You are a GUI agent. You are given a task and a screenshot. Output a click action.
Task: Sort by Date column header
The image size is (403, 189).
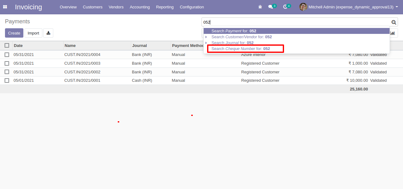tap(18, 45)
